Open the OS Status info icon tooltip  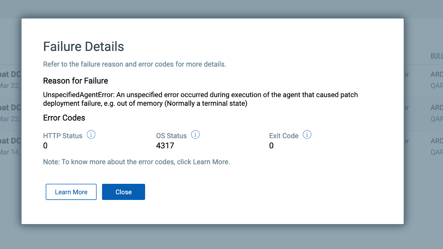pos(195,134)
